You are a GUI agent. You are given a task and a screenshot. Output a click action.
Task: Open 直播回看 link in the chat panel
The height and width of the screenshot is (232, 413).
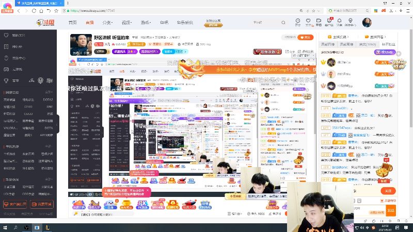375,37
